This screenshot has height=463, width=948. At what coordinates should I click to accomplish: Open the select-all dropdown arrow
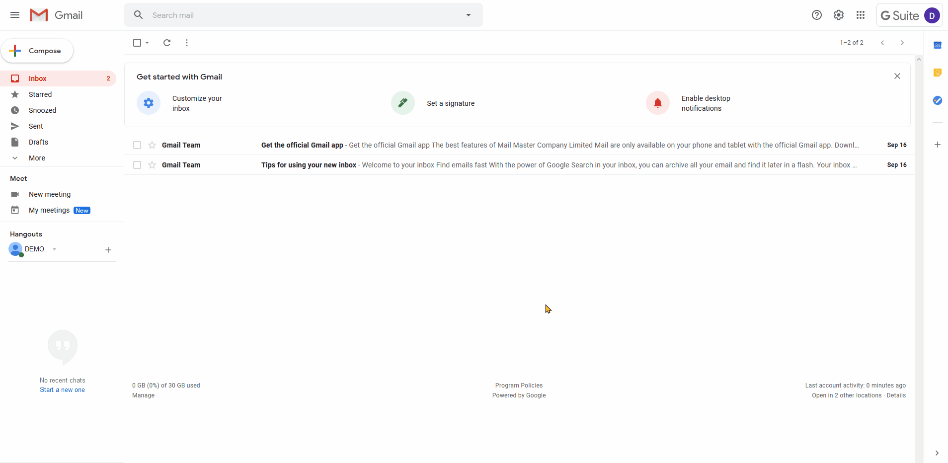[147, 43]
